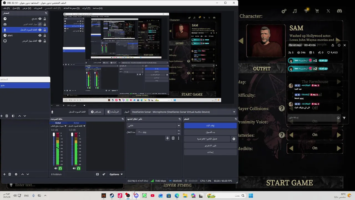355x200 pixels.
Task: Enter Studio Mode طور الاستوديو button
Action: click(210, 146)
